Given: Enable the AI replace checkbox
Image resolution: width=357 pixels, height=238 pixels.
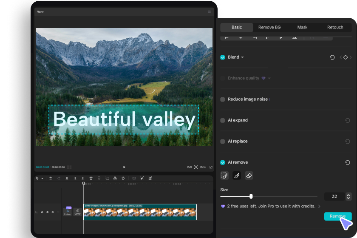Looking at the screenshot, I should [x=223, y=142].
